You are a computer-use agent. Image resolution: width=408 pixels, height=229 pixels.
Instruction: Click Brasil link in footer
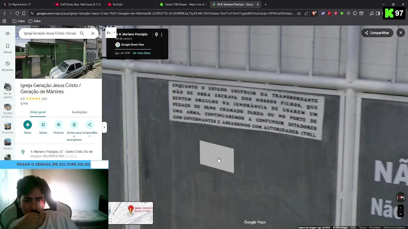pos(353,227)
